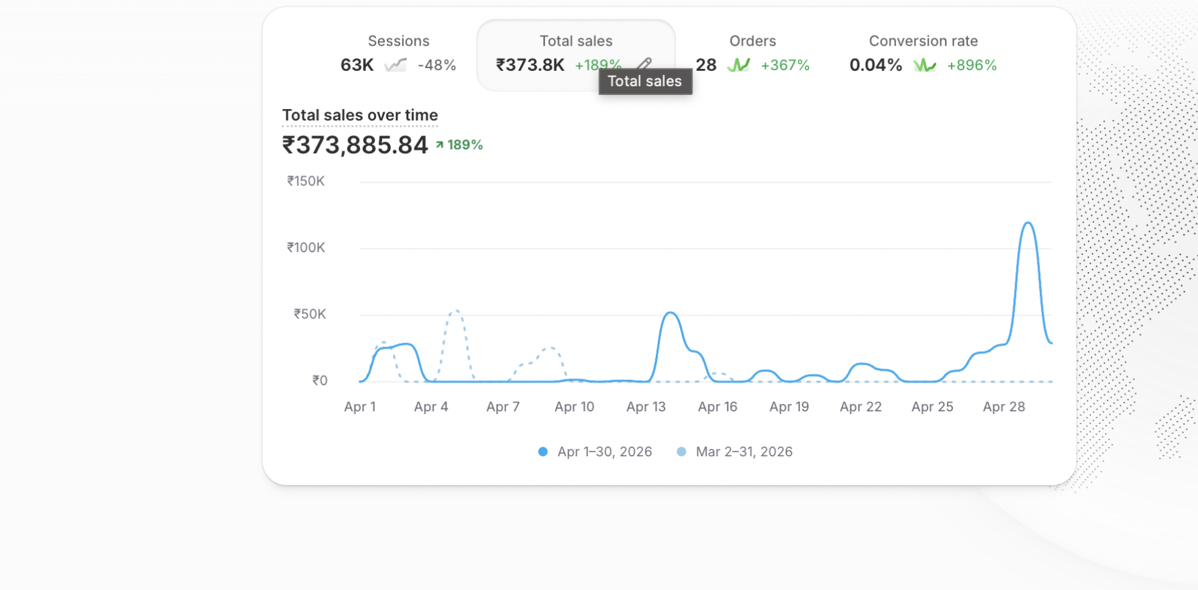Click the 189% change under the chart title

tap(465, 144)
